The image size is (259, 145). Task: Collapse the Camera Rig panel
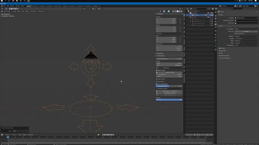[x=160, y=56]
